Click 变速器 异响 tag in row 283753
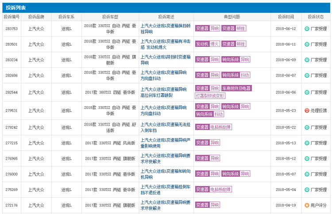332x214 pixels. coord(208,28)
